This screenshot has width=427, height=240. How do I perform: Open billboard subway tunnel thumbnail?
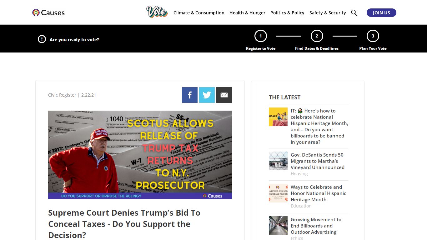pyautogui.click(x=278, y=226)
